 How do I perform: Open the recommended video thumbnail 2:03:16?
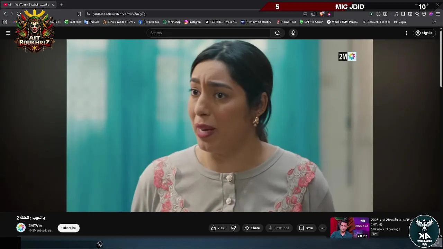click(350, 228)
